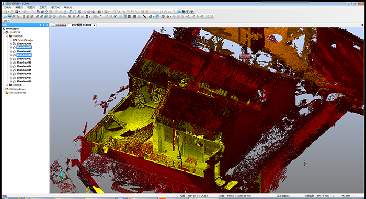Viewport: 366px width, 199px height.
Task: Expand the ZhaoGou053 scan node
Action: [11, 63]
